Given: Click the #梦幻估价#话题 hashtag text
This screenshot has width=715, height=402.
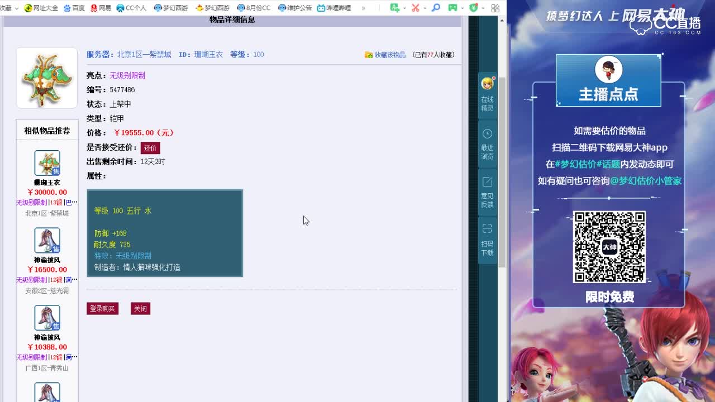Looking at the screenshot, I should 588,164.
